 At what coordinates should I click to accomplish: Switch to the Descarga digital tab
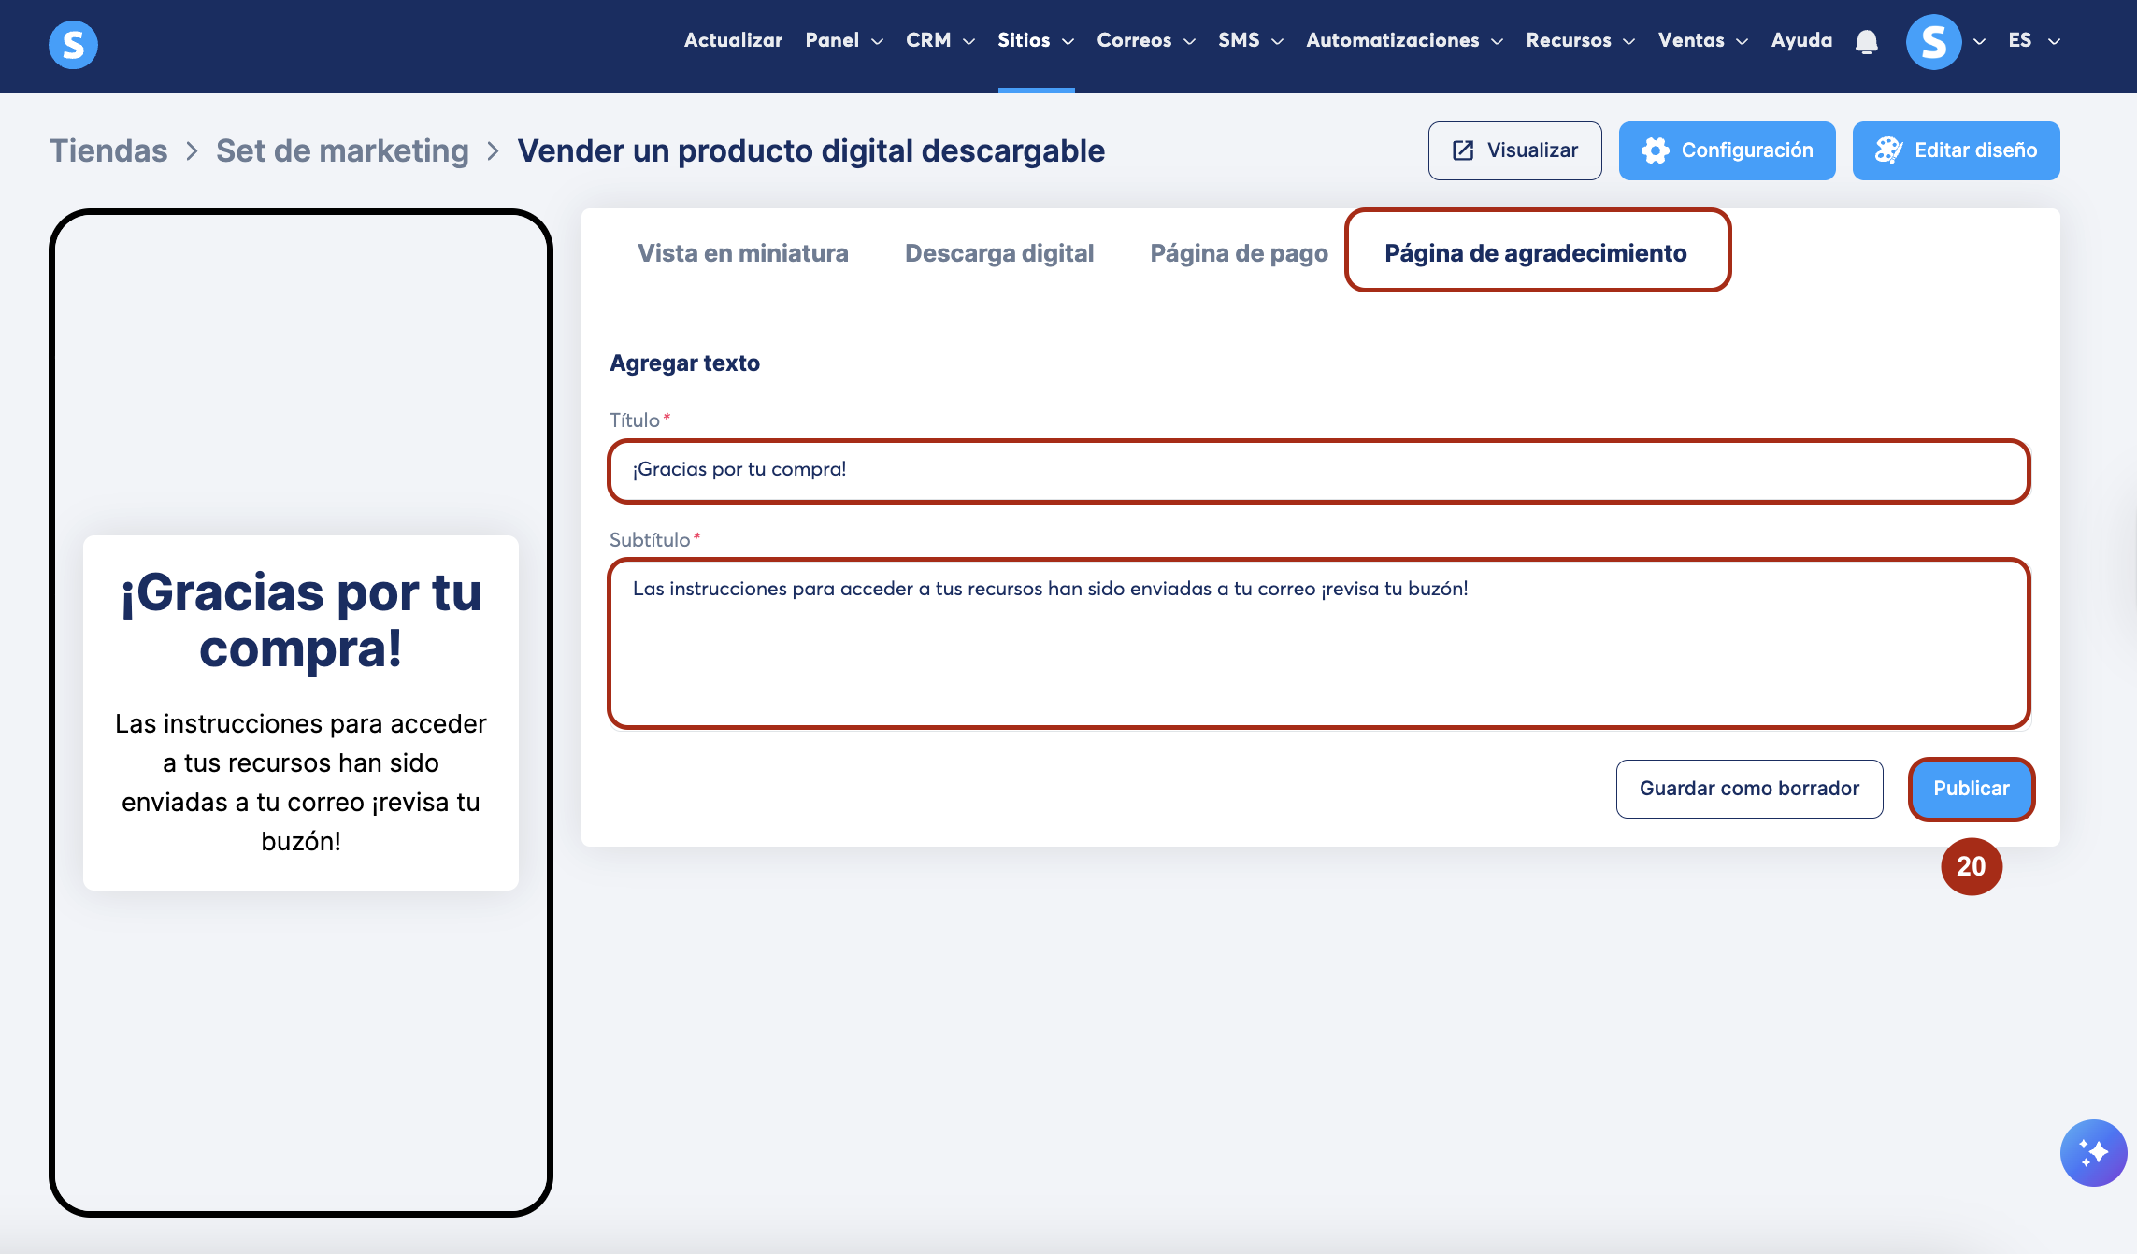coord(998,253)
